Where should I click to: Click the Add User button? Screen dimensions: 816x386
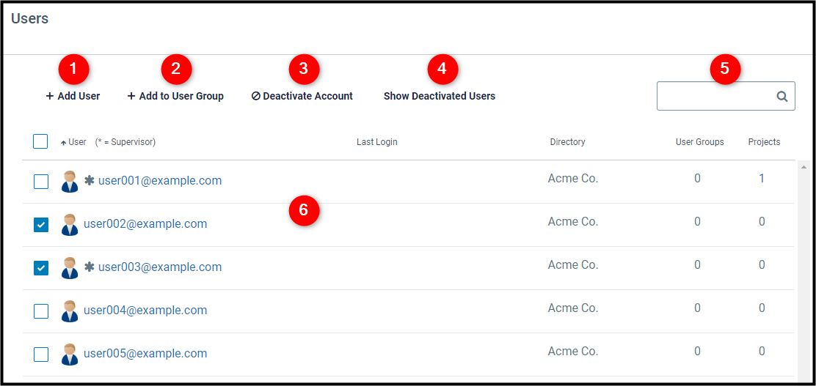73,96
